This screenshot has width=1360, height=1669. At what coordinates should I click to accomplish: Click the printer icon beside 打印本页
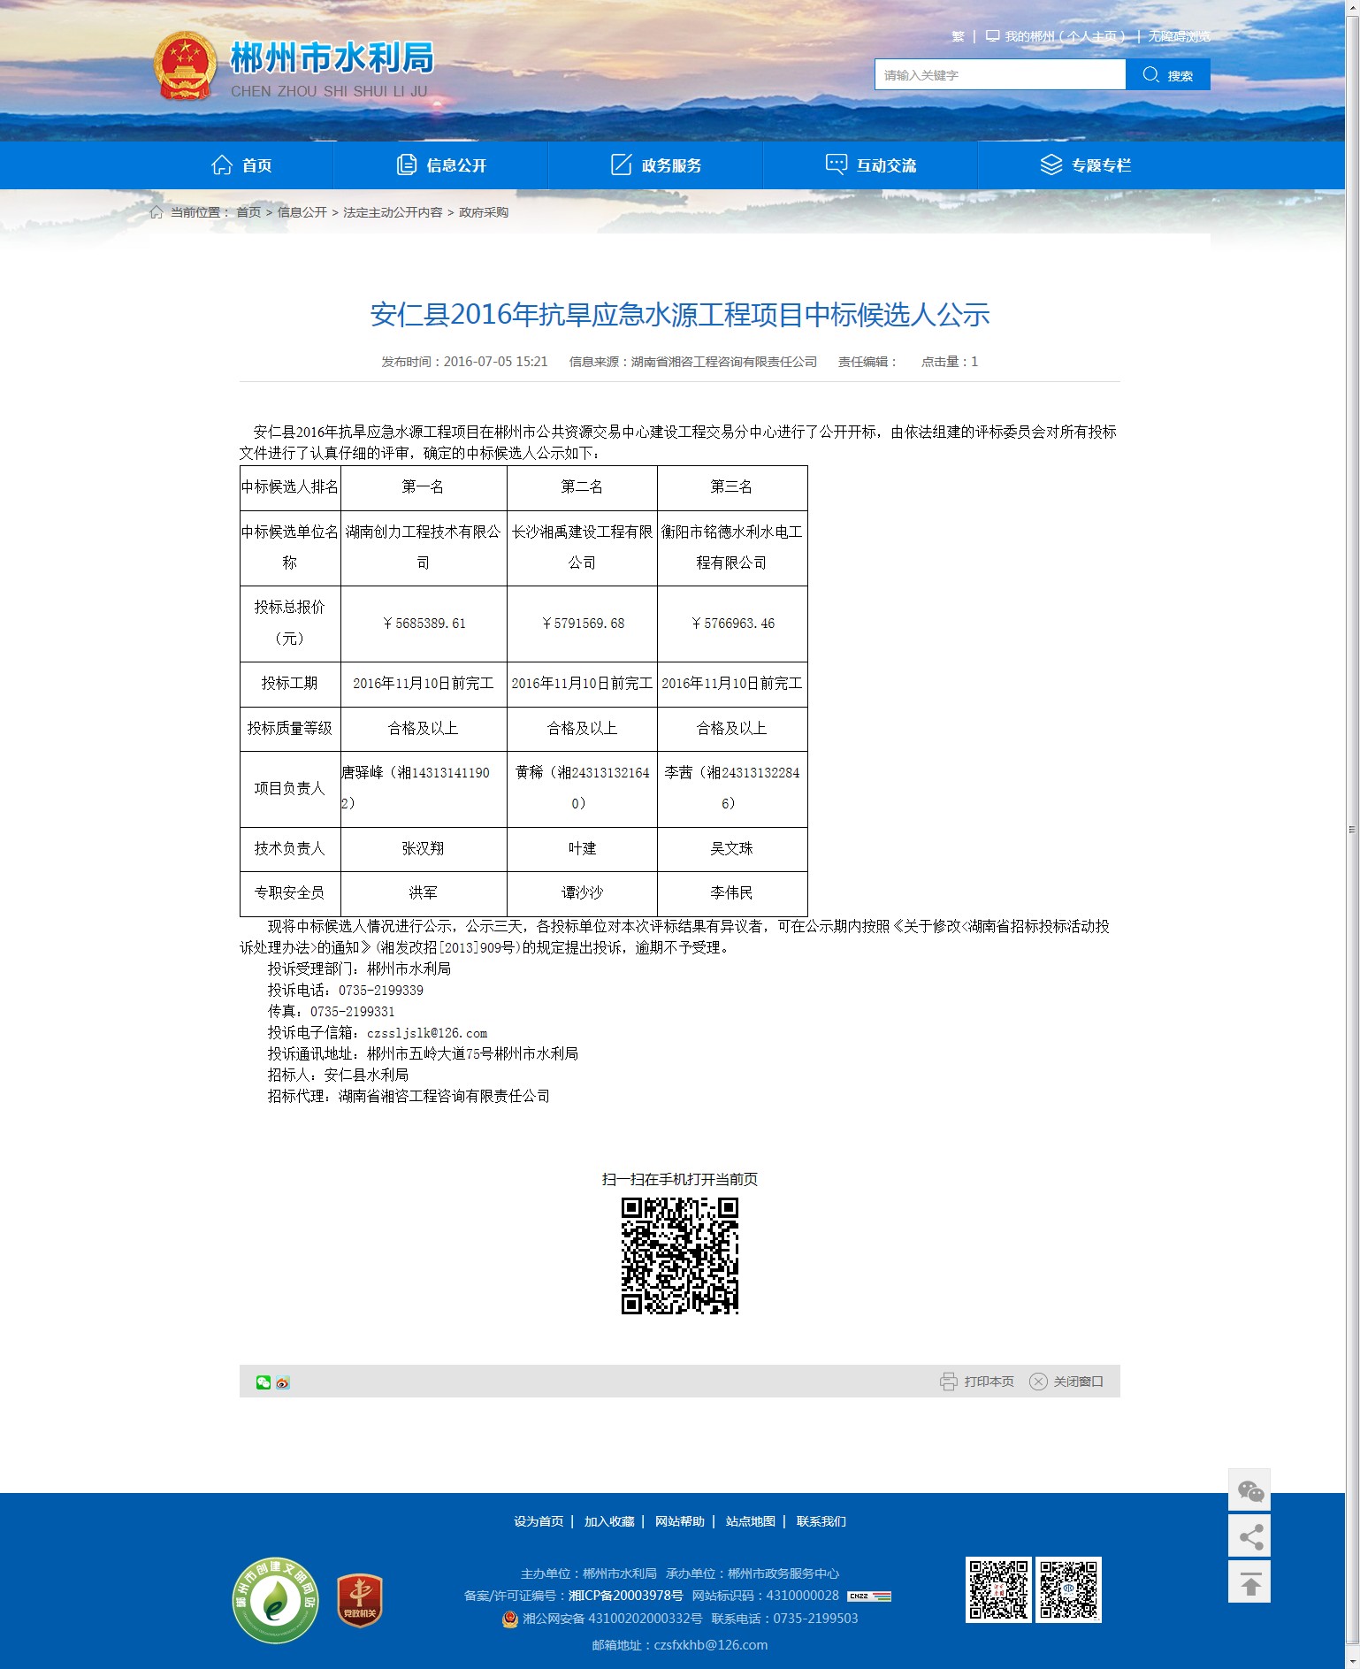click(x=949, y=1382)
